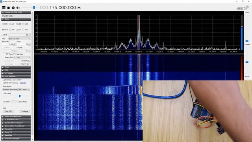The image size is (252, 142).
Task: Mute audio with the speaker icon
Action: point(18,7)
